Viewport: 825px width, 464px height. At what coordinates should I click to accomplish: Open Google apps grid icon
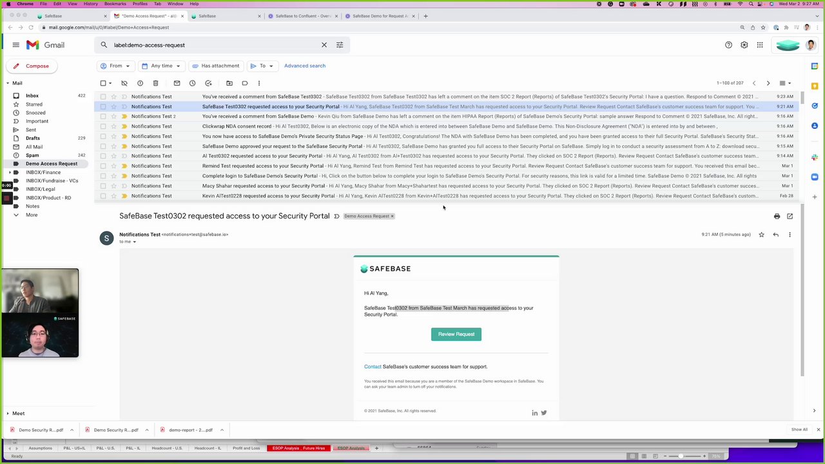(x=760, y=45)
